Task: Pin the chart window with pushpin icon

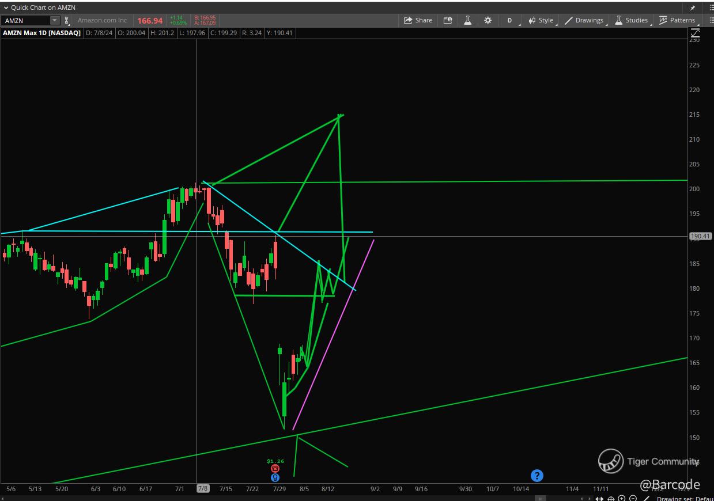Action: pyautogui.click(x=692, y=7)
